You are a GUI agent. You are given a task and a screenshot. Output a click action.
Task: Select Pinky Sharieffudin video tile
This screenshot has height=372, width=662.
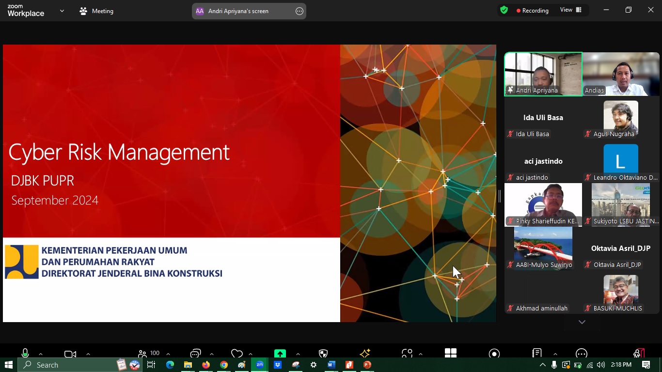point(543,205)
